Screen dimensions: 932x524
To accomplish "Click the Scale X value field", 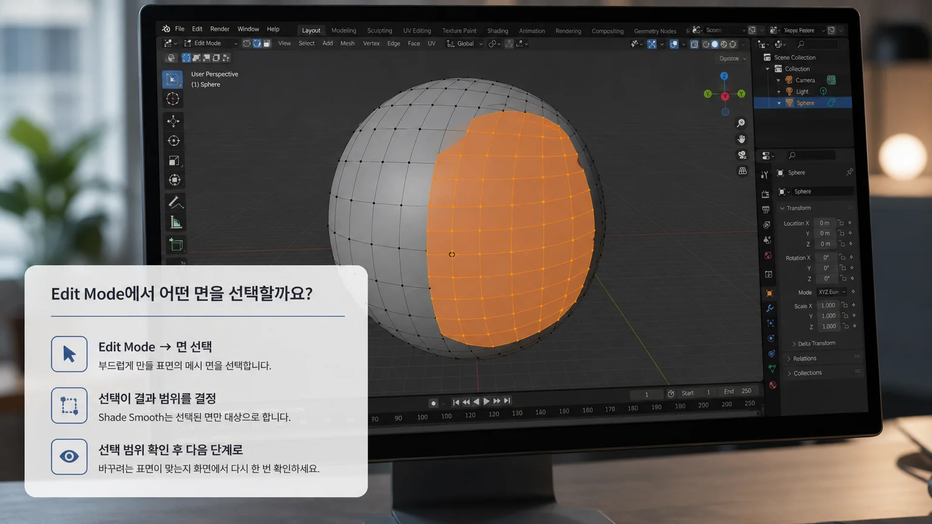I will pyautogui.click(x=828, y=306).
